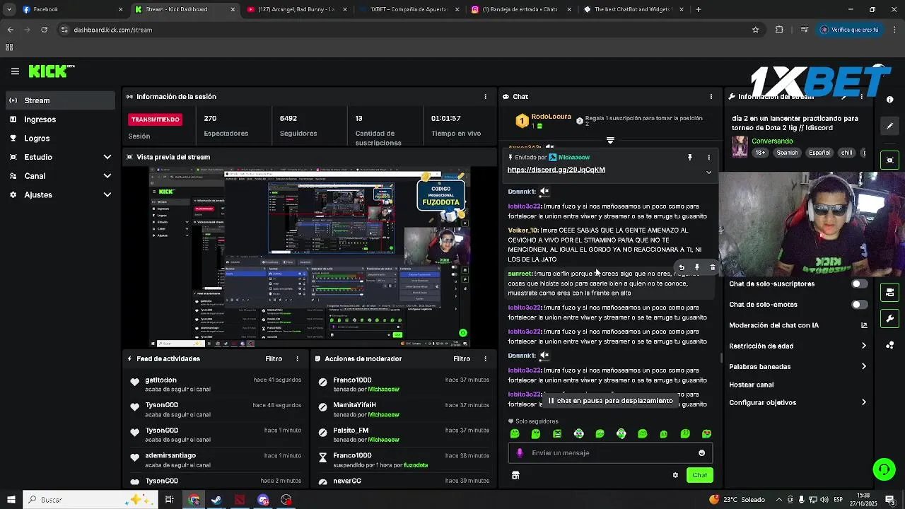Open the Información de la sesión options menu
Screen dimensions: 905x509
[485, 97]
